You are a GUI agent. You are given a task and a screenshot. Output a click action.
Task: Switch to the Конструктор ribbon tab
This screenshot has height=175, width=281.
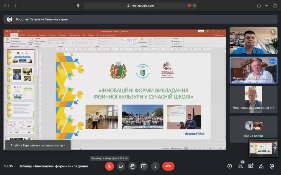tap(32, 35)
